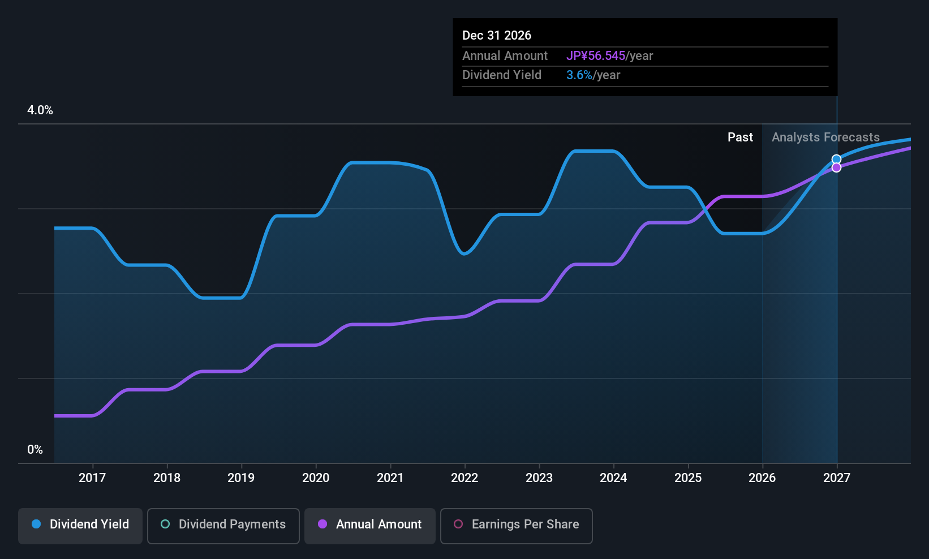
Task: Click the Dec 31 2026 tooltip header
Action: (x=497, y=35)
